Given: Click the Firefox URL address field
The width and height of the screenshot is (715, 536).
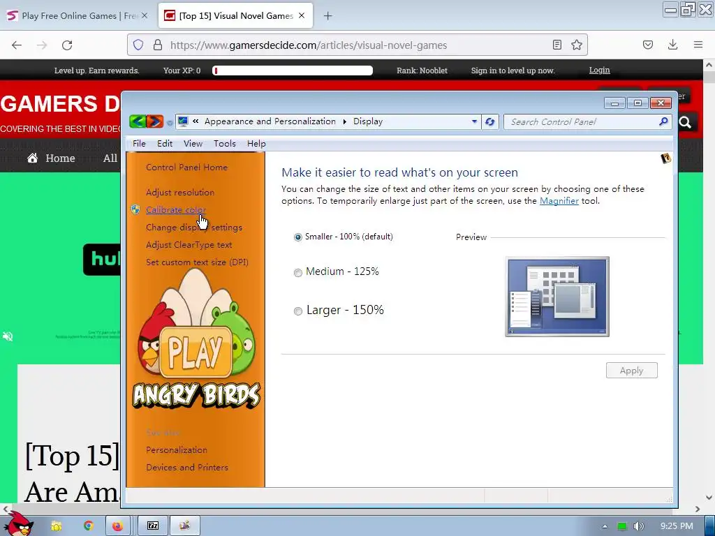Looking at the screenshot, I should 355,45.
